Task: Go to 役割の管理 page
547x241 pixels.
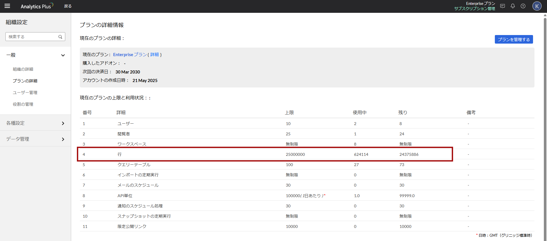Action: coord(23,104)
